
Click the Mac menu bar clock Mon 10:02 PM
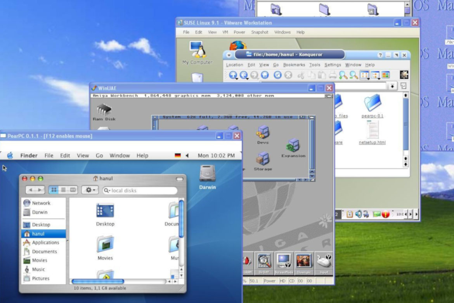(216, 155)
